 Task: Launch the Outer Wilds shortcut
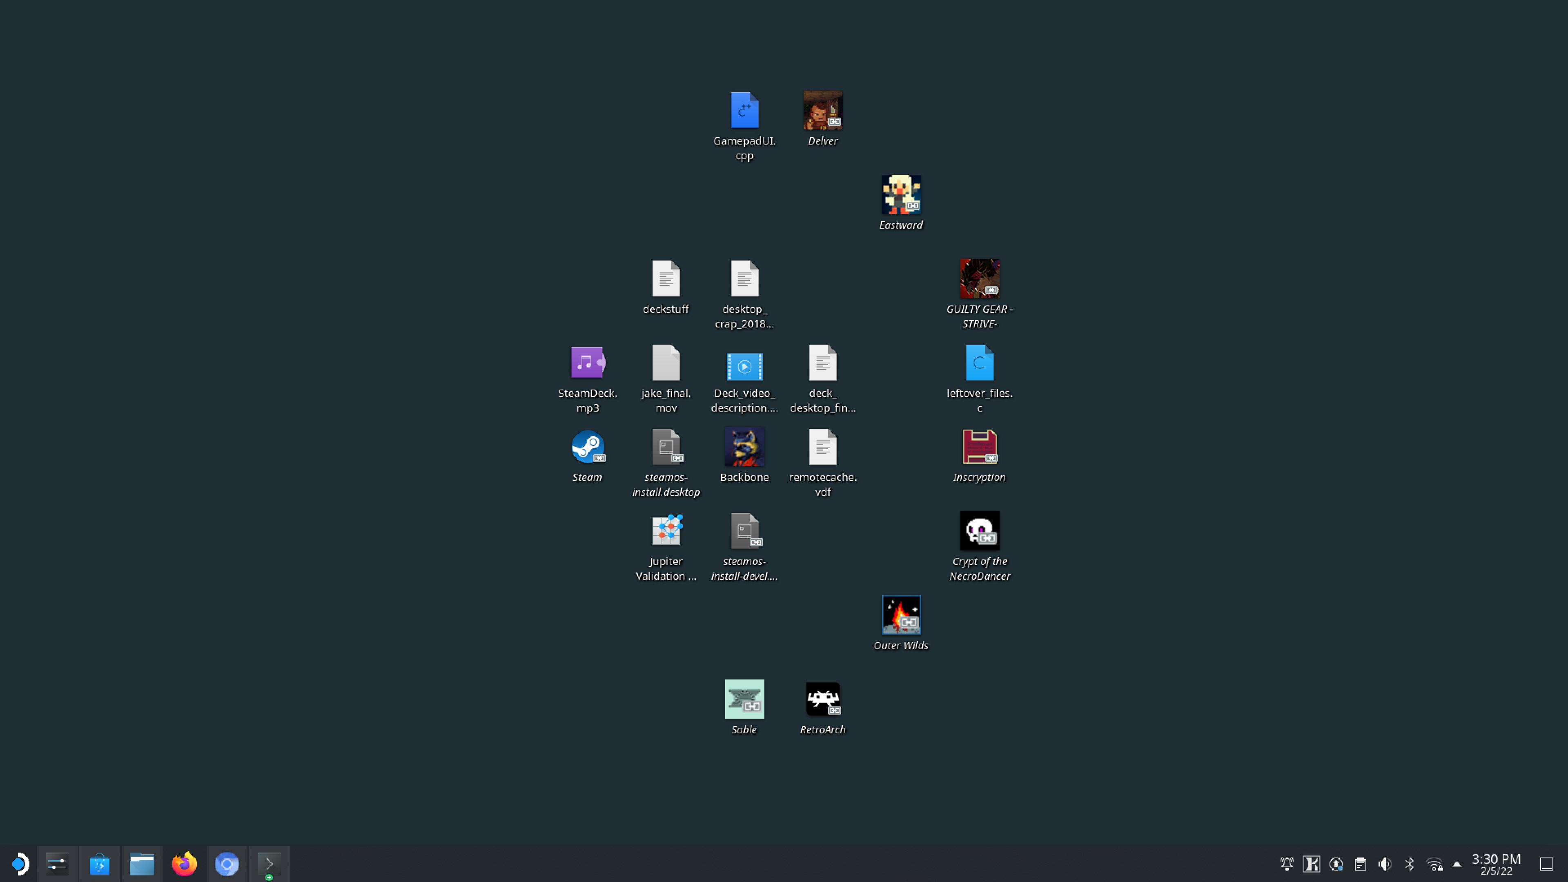901,615
